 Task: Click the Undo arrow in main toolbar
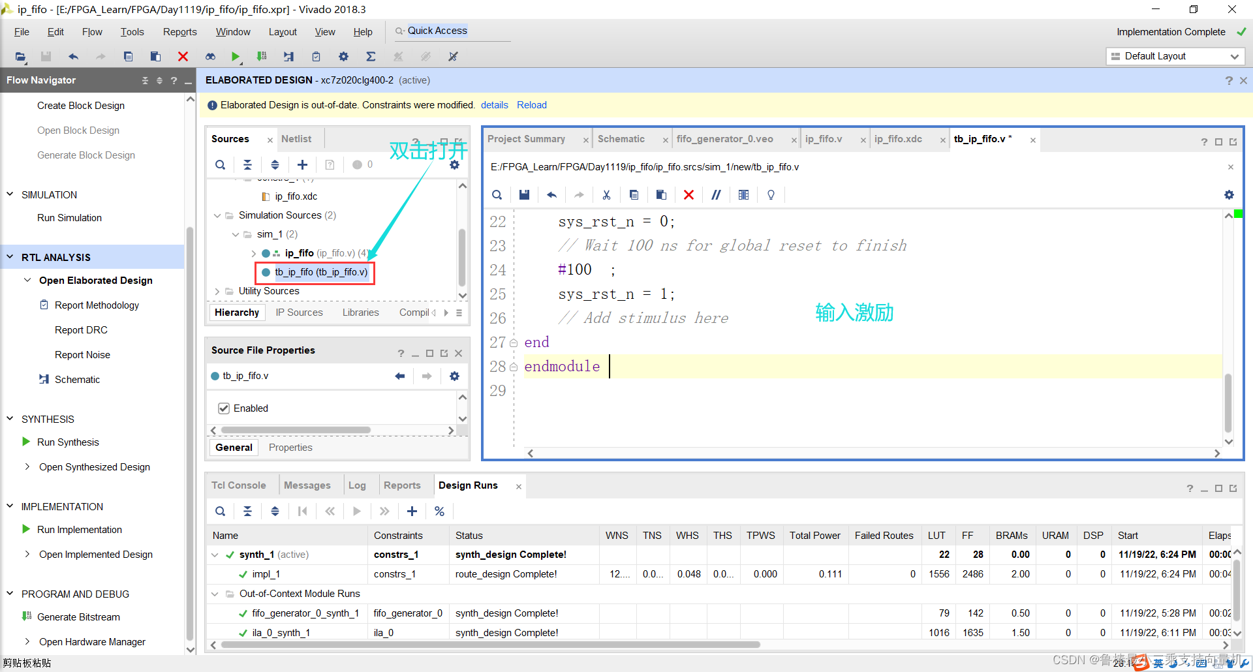73,57
